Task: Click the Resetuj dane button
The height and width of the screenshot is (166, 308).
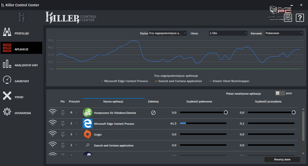Action: [282, 159]
